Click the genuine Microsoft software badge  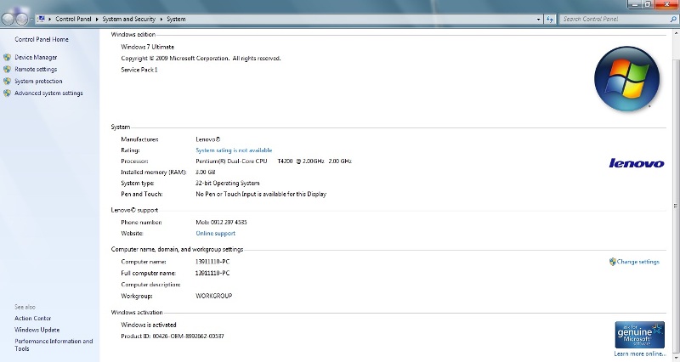coord(640,334)
